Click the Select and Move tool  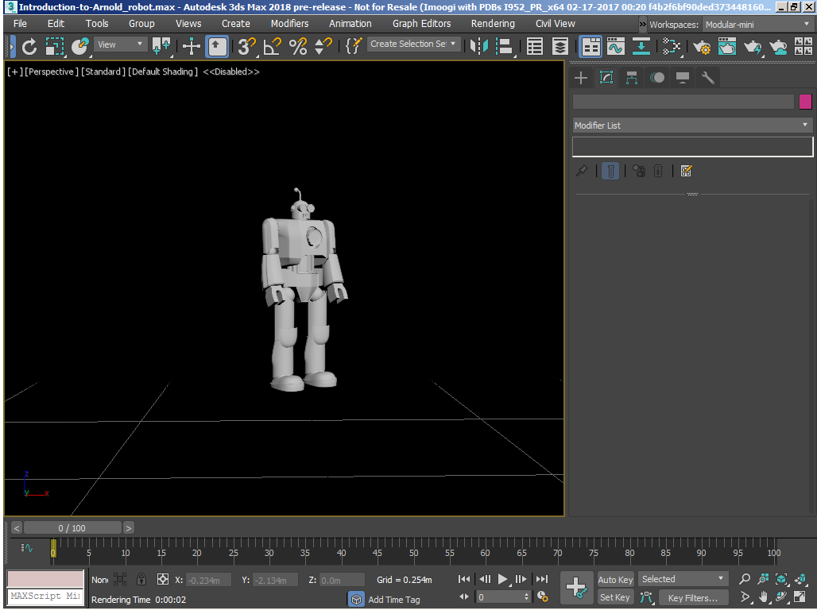pos(192,46)
